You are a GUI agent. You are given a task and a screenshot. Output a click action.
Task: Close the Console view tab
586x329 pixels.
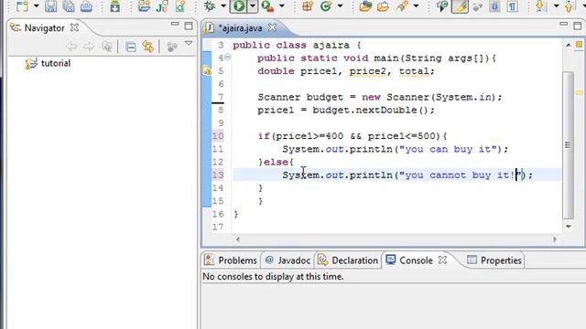point(442,260)
